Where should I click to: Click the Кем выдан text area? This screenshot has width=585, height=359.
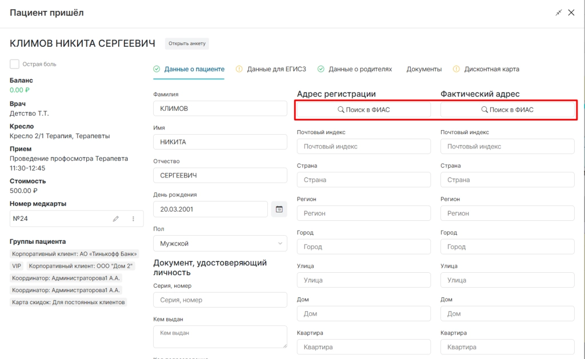tap(220, 337)
